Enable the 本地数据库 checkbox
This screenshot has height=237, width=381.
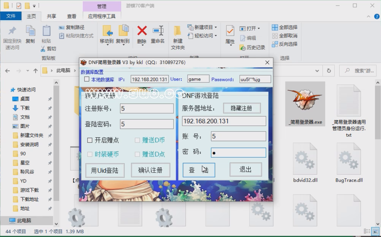click(87, 79)
